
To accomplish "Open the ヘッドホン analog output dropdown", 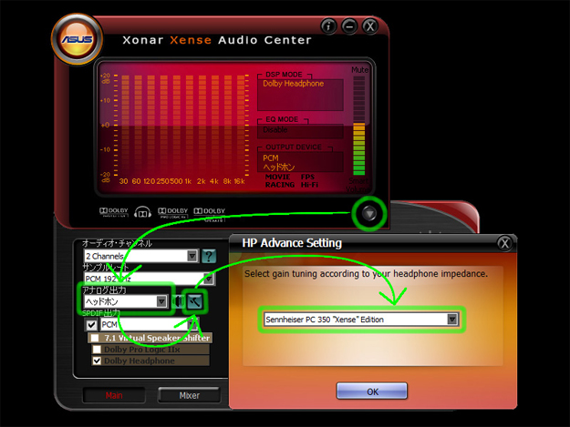I will point(161,301).
